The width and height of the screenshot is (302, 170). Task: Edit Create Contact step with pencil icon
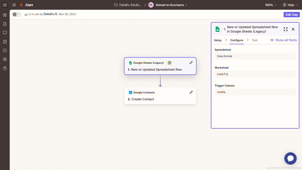(191, 92)
